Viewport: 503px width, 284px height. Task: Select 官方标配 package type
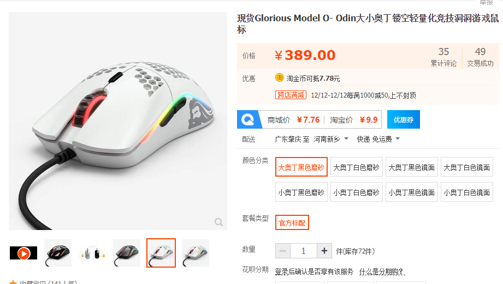point(292,222)
